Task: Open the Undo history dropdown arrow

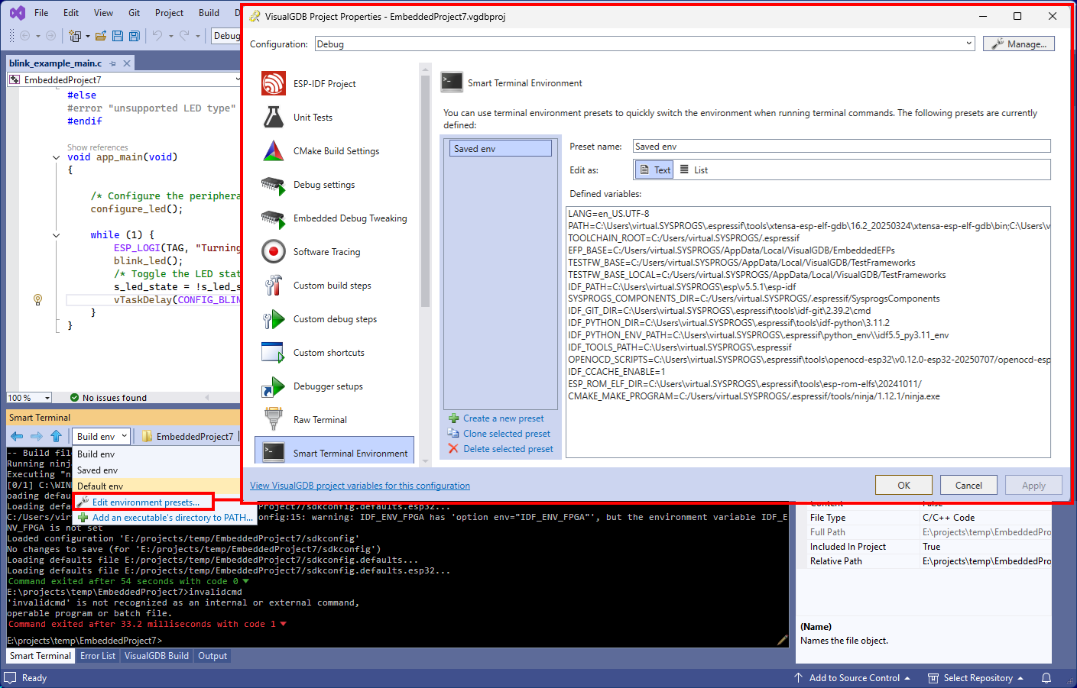Action: [170, 36]
